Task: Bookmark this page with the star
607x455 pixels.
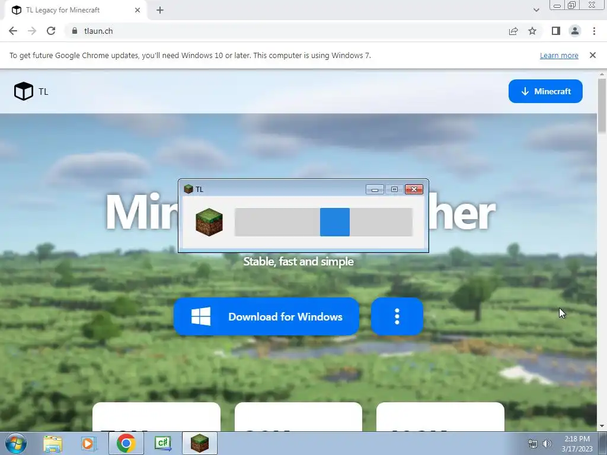Action: pyautogui.click(x=532, y=31)
